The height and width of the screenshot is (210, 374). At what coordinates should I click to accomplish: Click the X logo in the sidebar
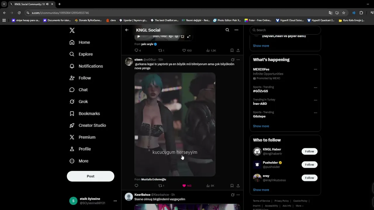click(x=72, y=30)
